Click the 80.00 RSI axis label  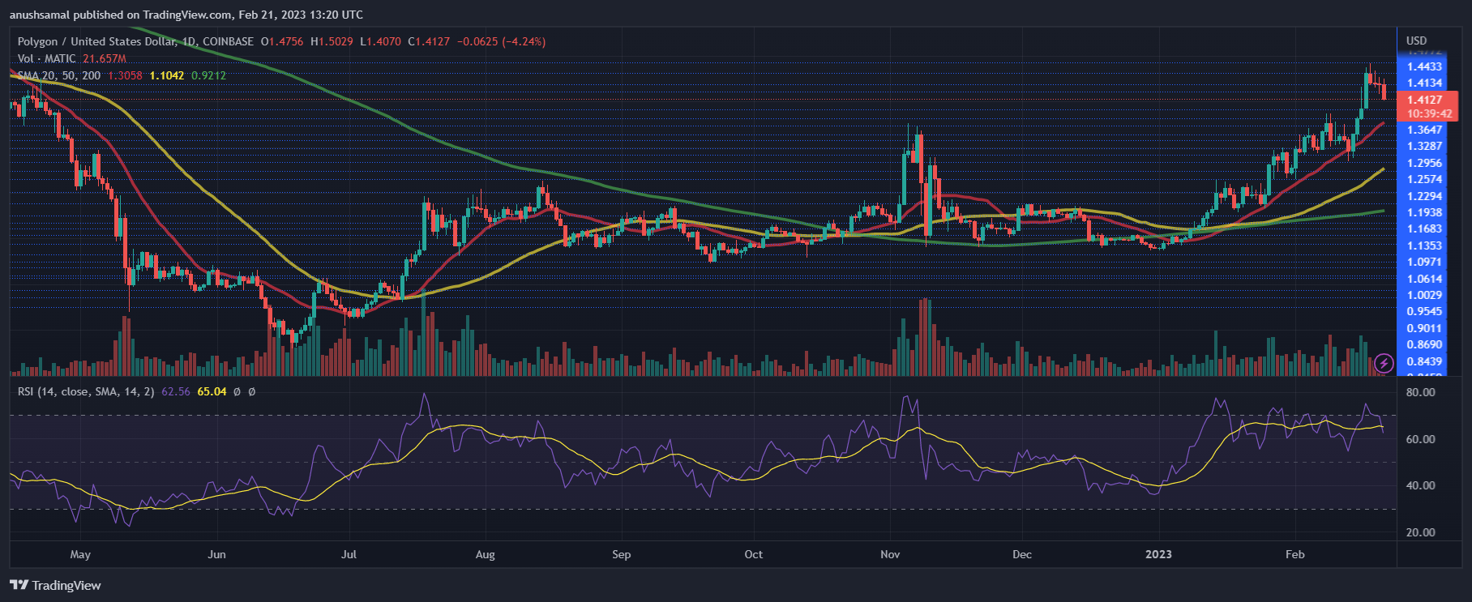point(1420,392)
